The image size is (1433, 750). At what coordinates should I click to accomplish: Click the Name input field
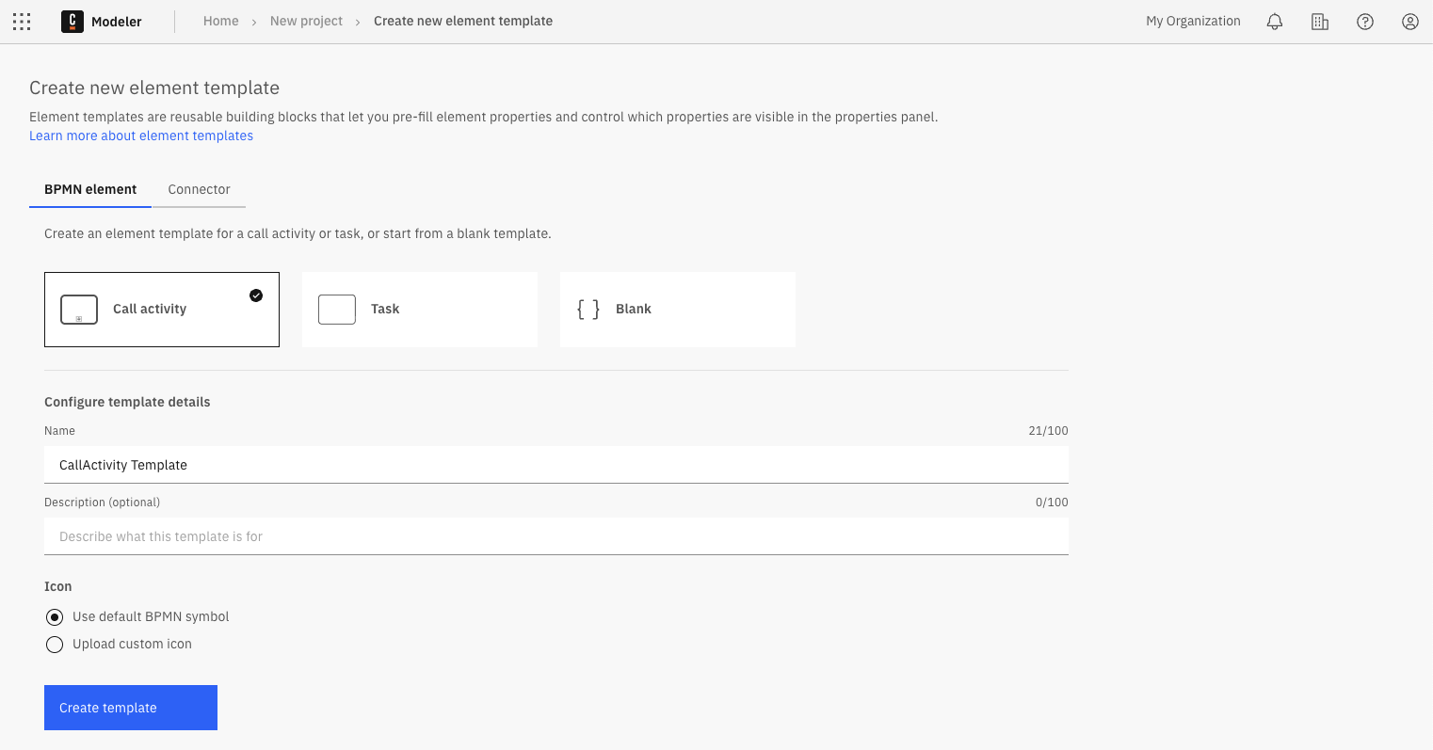tap(555, 465)
